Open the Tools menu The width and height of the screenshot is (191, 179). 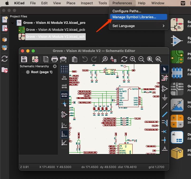click(103, 3)
